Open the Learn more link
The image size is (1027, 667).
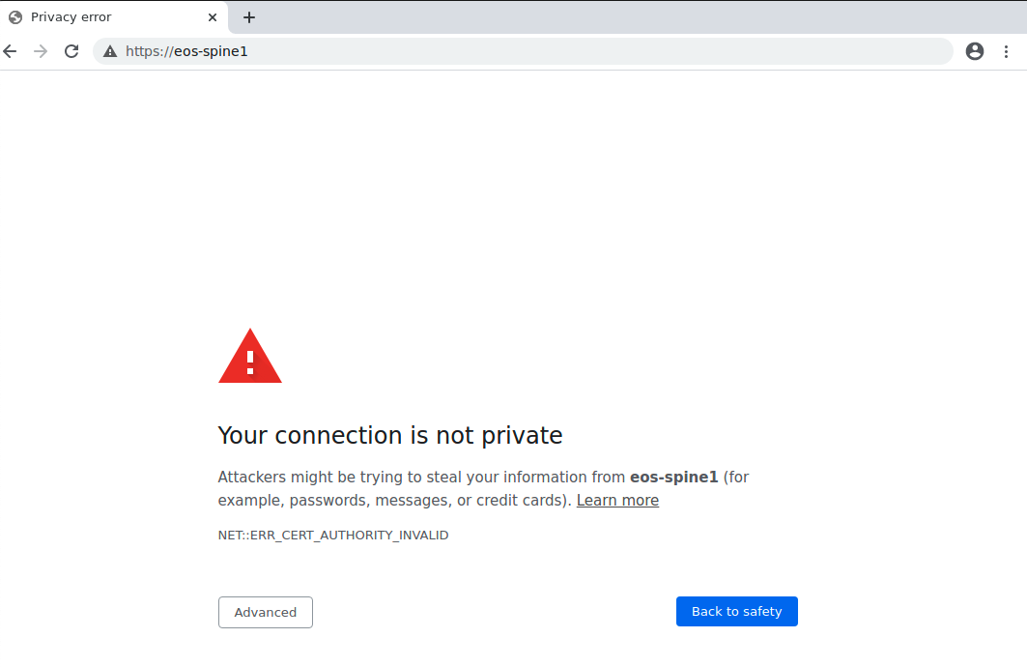tap(617, 501)
